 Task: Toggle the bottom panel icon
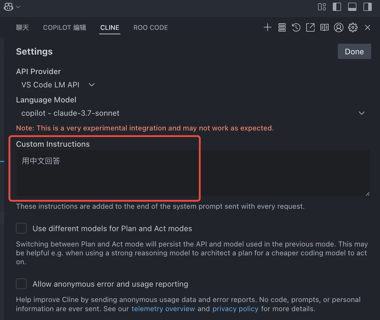[352, 7]
